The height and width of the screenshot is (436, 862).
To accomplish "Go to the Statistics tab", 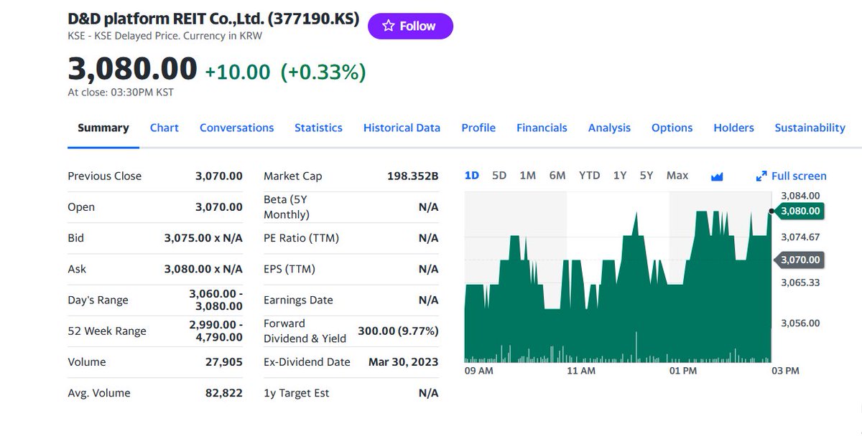I will coord(318,128).
